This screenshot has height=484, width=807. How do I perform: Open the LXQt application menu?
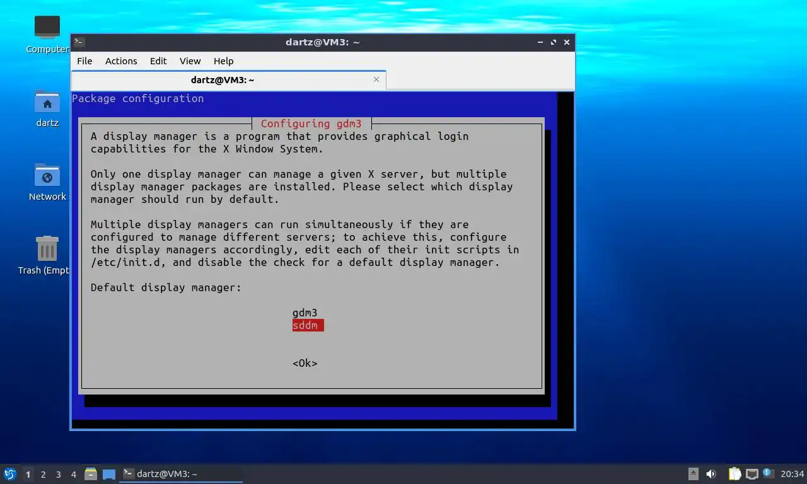[9, 474]
